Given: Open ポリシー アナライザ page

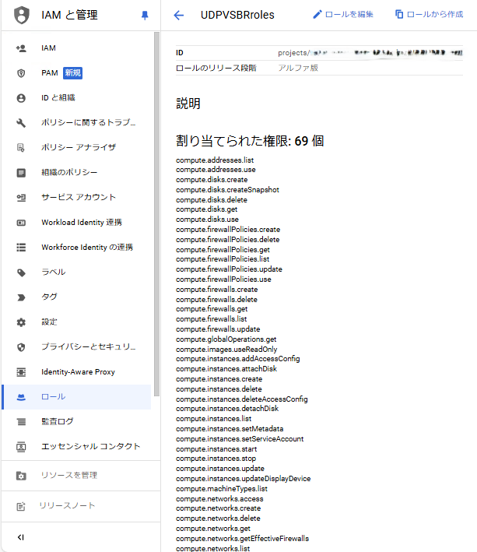Looking at the screenshot, I should [x=79, y=147].
